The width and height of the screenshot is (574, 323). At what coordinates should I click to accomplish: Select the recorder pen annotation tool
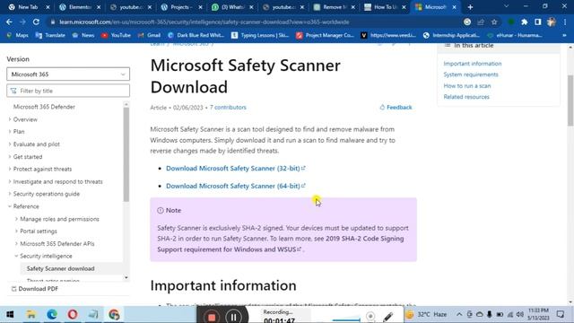point(387,317)
